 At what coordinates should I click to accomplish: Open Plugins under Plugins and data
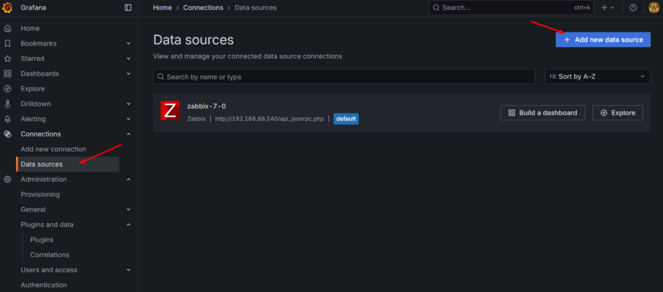42,240
